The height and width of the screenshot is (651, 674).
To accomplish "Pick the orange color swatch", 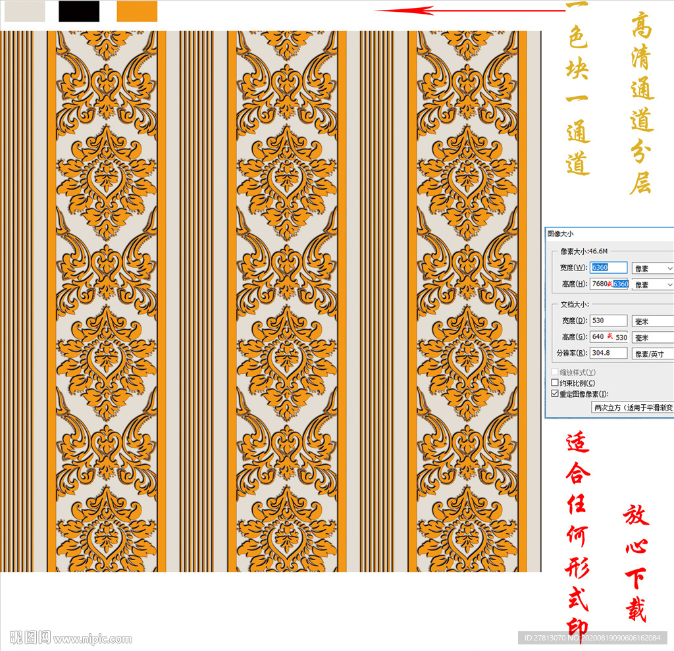I will click(x=137, y=11).
